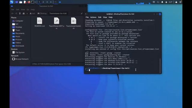Switch to workspace 2

pyautogui.click(x=43, y=2)
